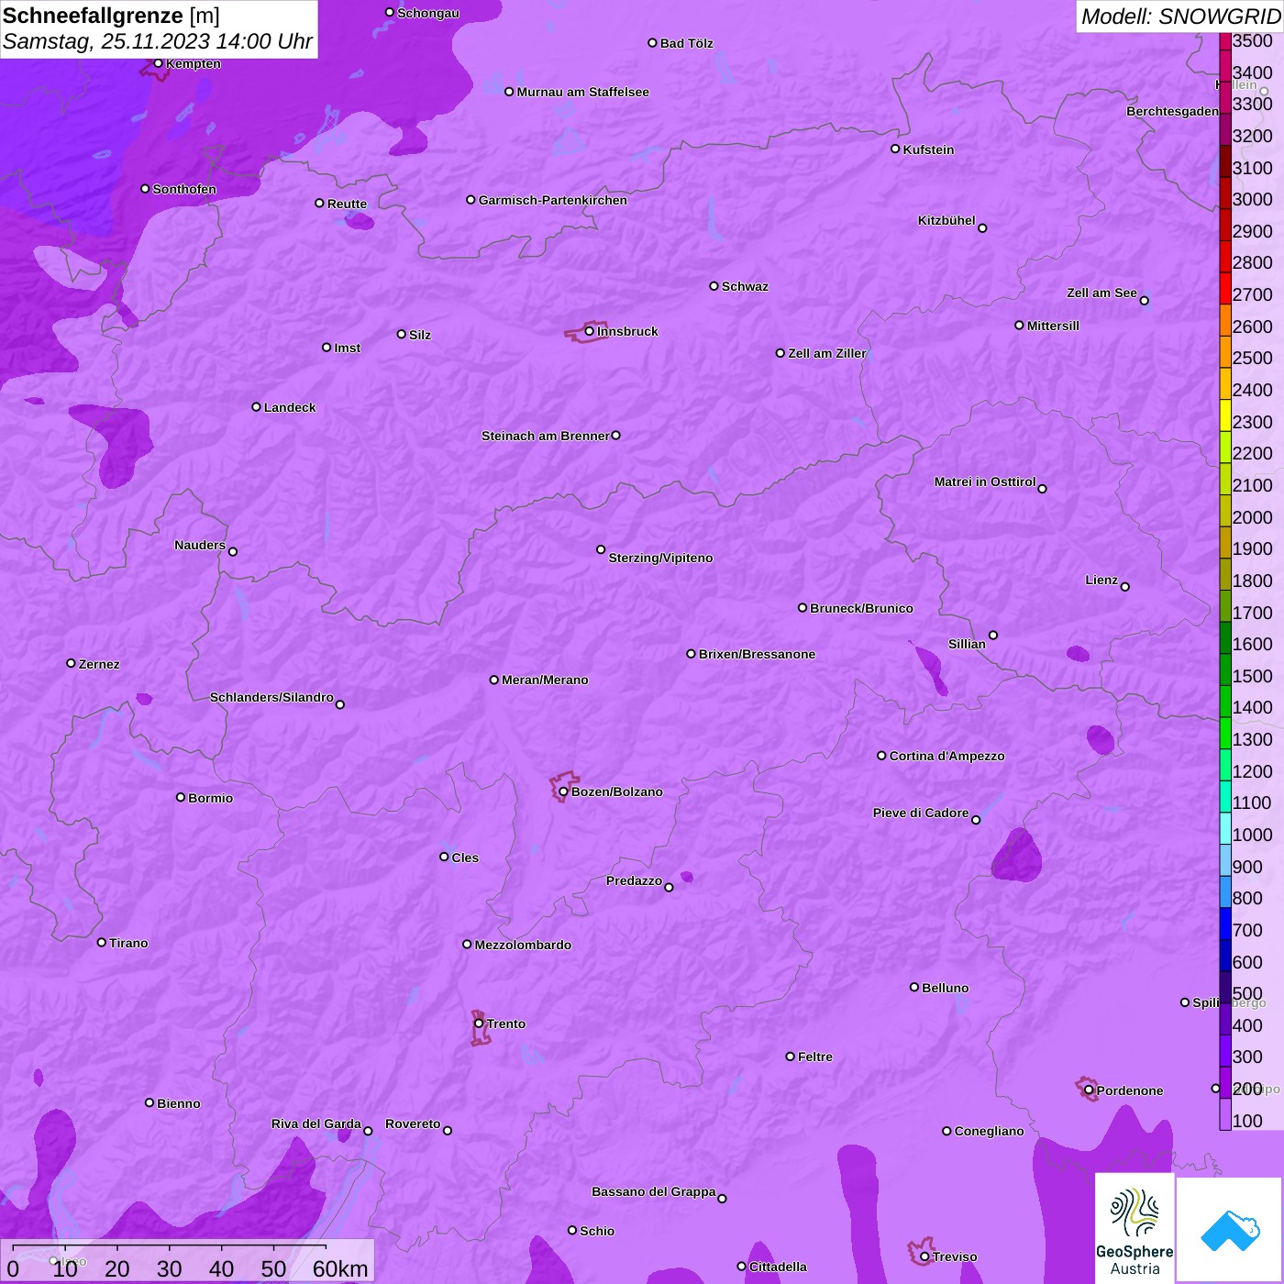Click the Trento city marker
1284x1284 pixels.
[479, 1024]
